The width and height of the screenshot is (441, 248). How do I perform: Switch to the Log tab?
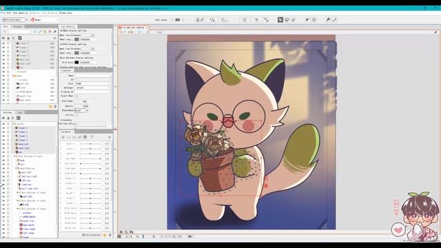click(x=20, y=112)
